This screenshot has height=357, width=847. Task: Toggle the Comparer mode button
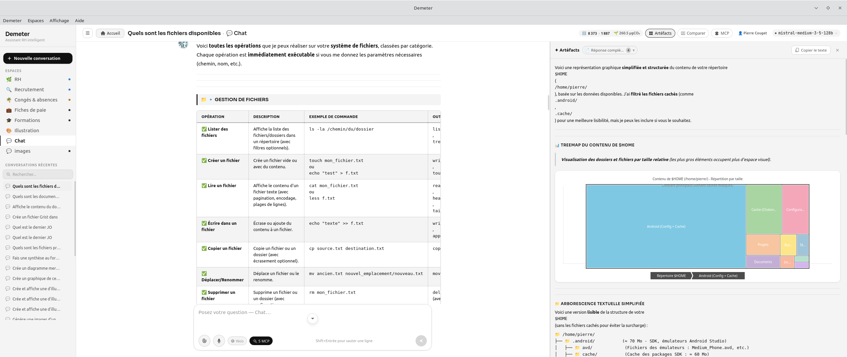pyautogui.click(x=693, y=33)
